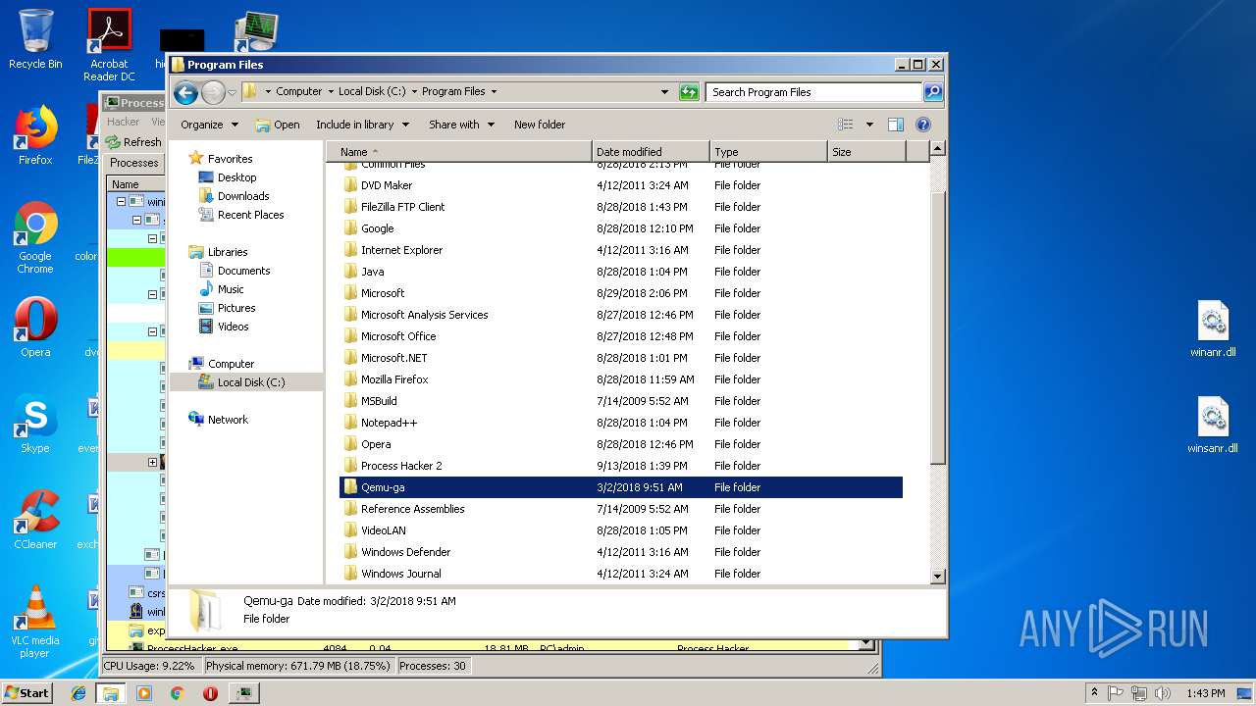Click the Computer breadcrumb segment
The image size is (1256, 706).
298,91
